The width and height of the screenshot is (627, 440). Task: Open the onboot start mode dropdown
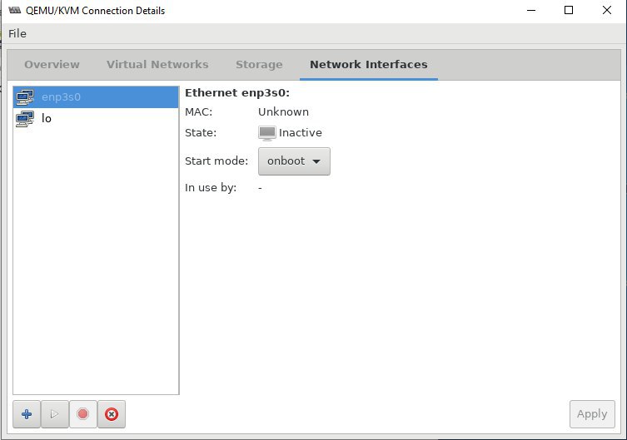point(294,161)
